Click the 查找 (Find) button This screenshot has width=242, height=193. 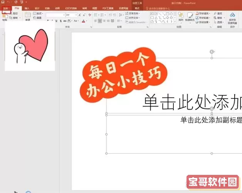(219, 13)
